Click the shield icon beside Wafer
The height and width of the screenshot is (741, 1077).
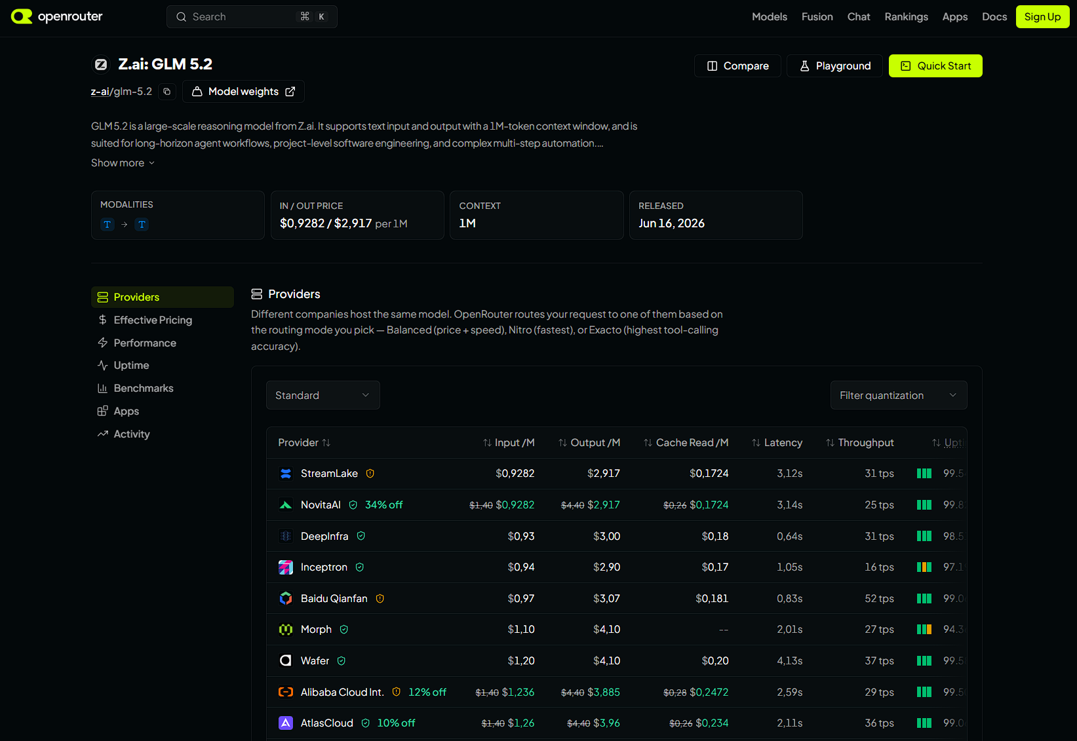[x=342, y=660]
